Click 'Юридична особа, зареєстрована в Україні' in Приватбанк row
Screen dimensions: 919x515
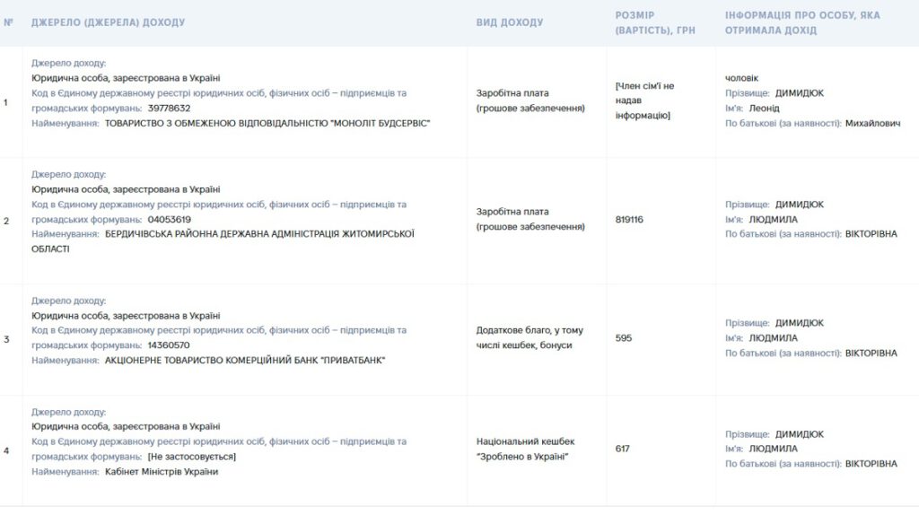tap(126, 316)
